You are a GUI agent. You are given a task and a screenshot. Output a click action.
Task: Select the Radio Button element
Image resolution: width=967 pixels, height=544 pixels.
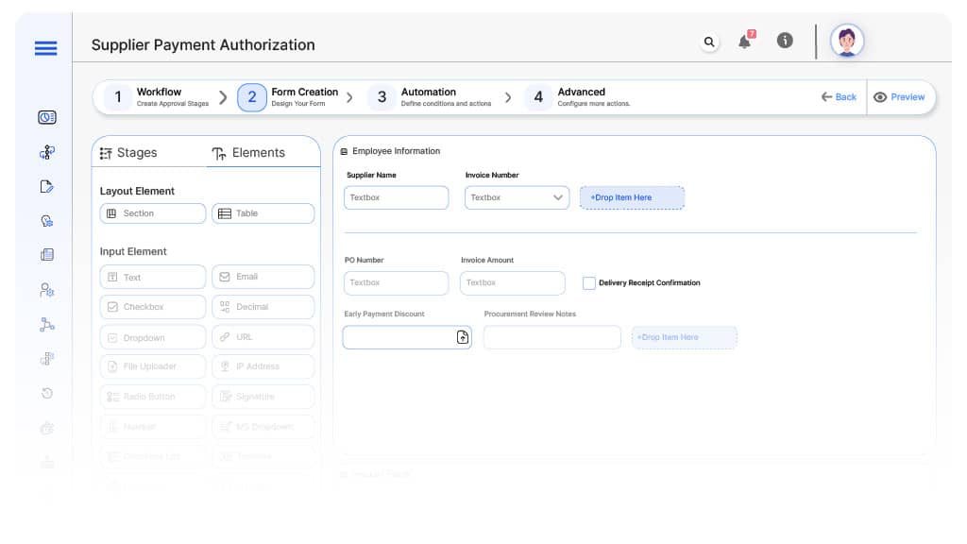152,397
